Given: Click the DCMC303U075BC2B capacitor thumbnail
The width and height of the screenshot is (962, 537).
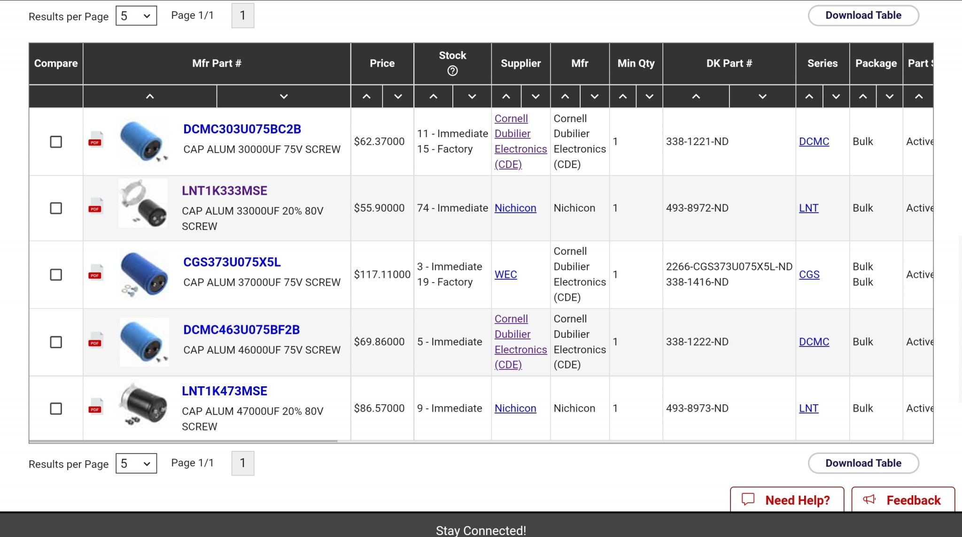Looking at the screenshot, I should [144, 141].
